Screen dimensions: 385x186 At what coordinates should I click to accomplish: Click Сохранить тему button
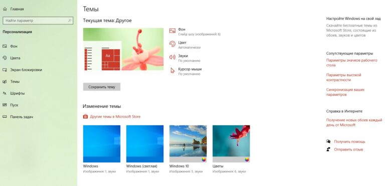click(102, 87)
